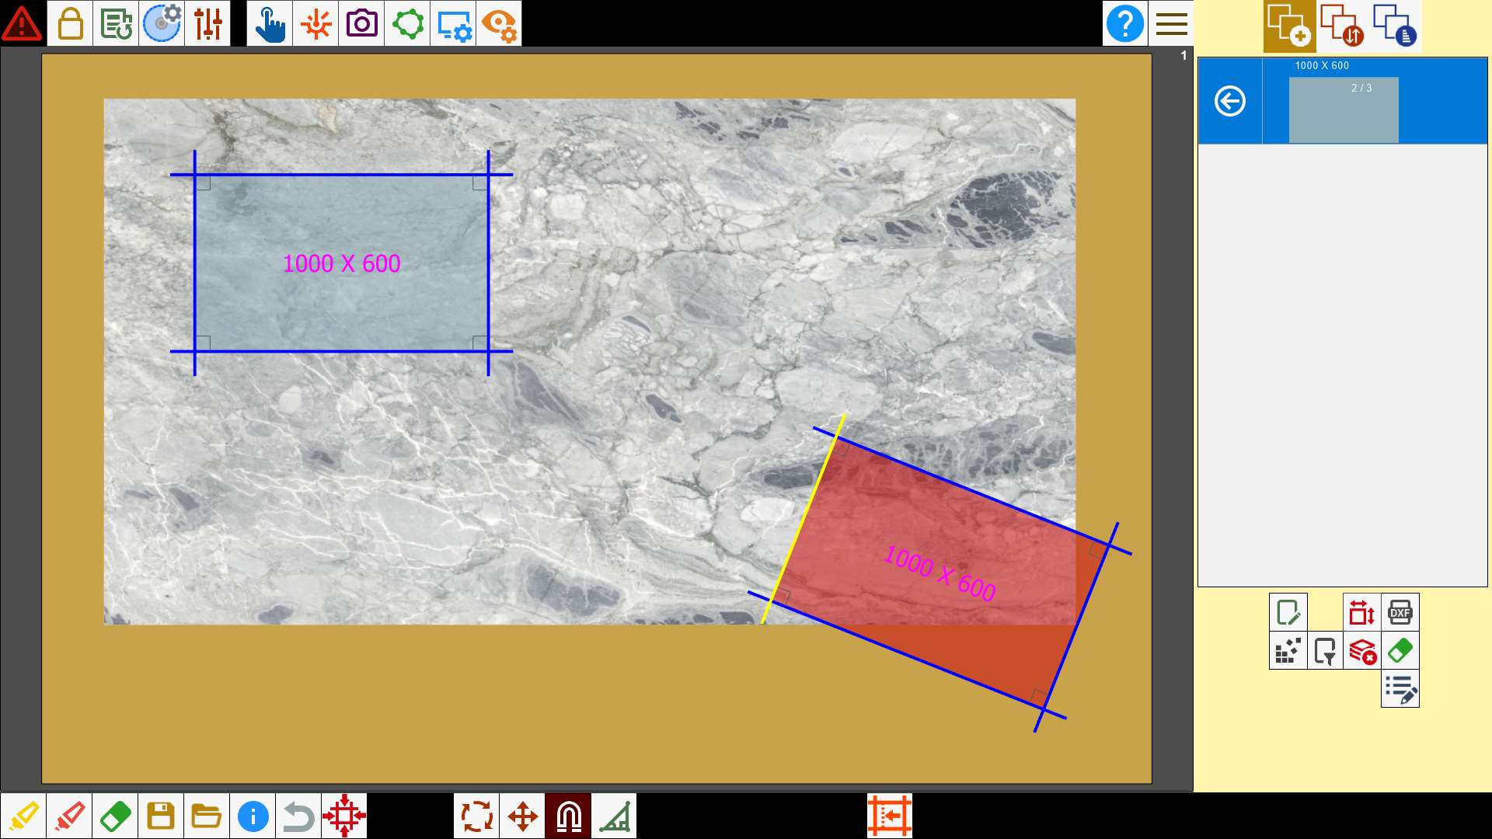The image size is (1492, 839).
Task: Click the back arrow in the parts list
Action: 1230,101
